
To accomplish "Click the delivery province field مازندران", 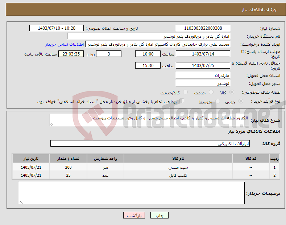I will 203,75.
